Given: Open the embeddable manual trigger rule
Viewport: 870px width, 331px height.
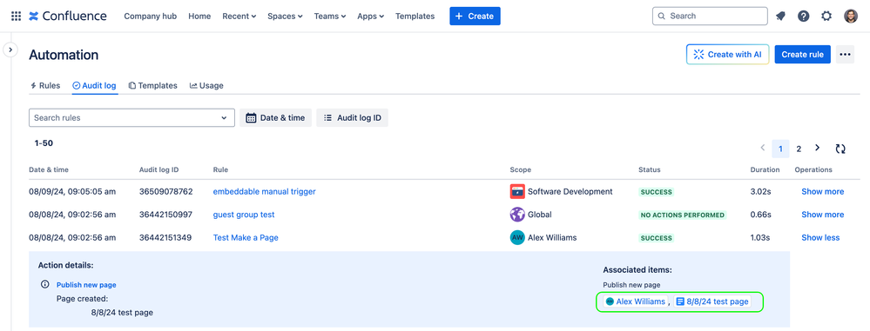Looking at the screenshot, I should pos(264,191).
